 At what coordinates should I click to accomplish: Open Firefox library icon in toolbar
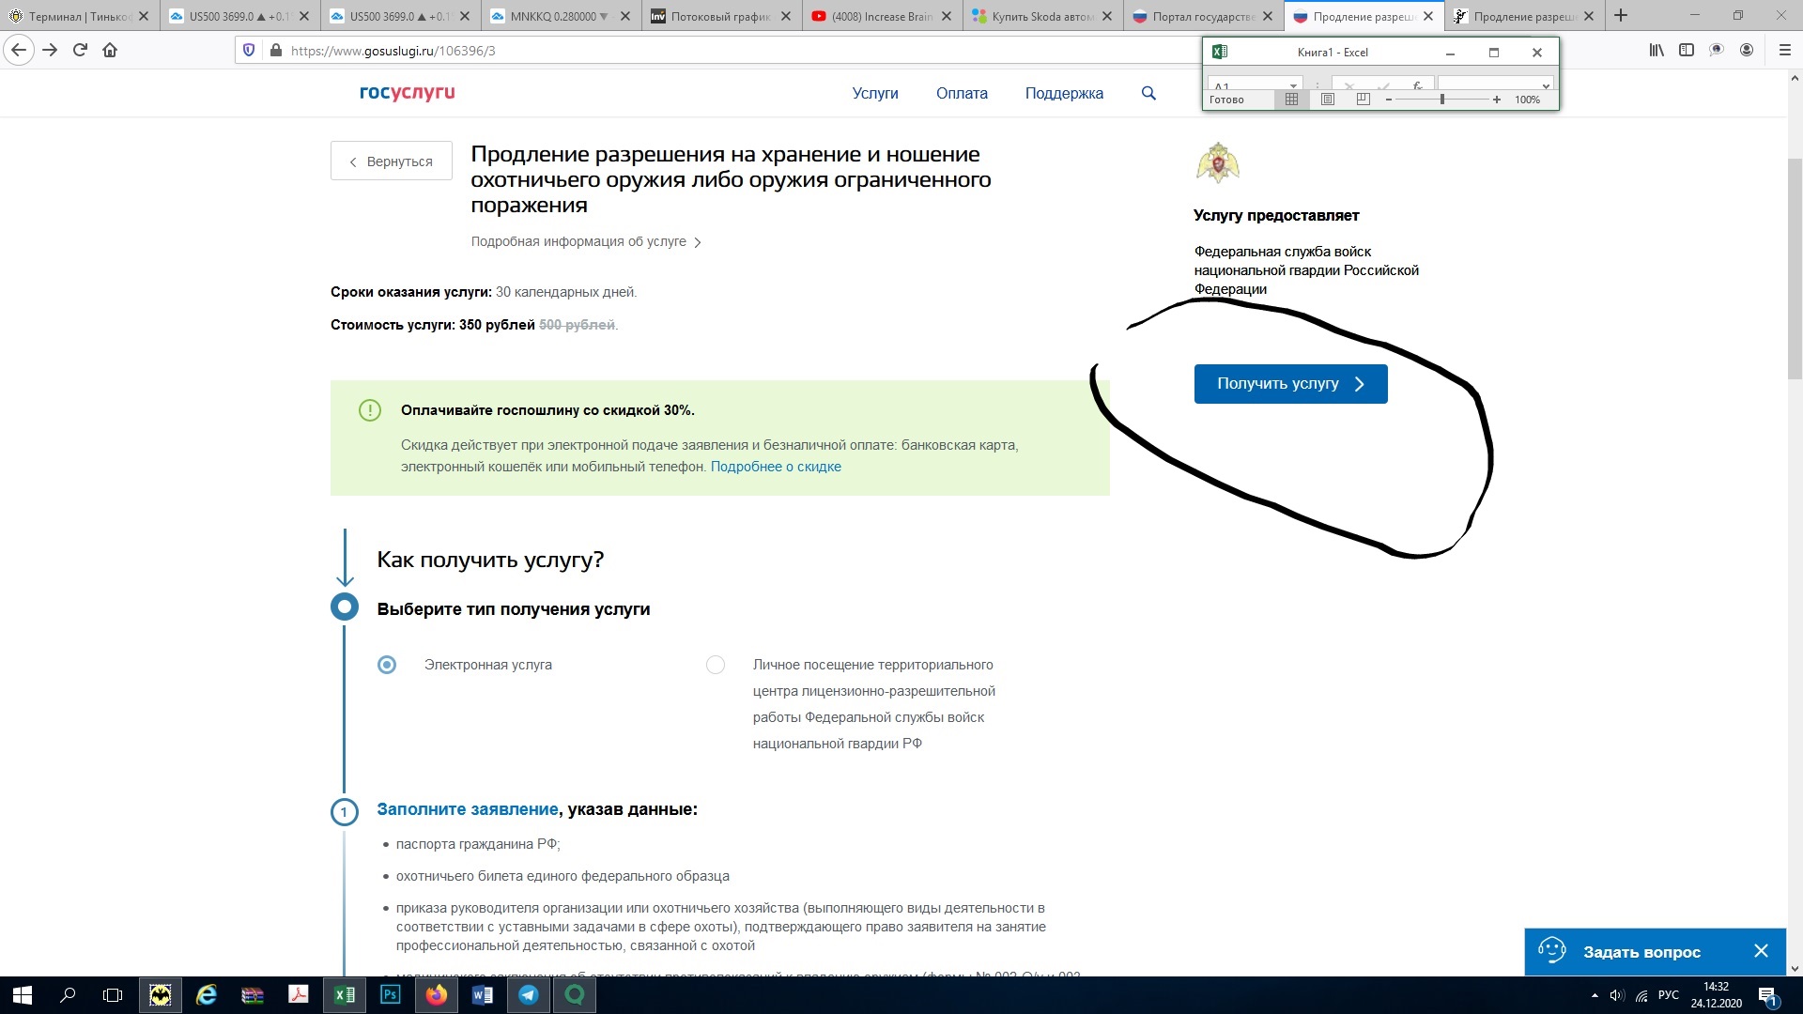tap(1657, 51)
